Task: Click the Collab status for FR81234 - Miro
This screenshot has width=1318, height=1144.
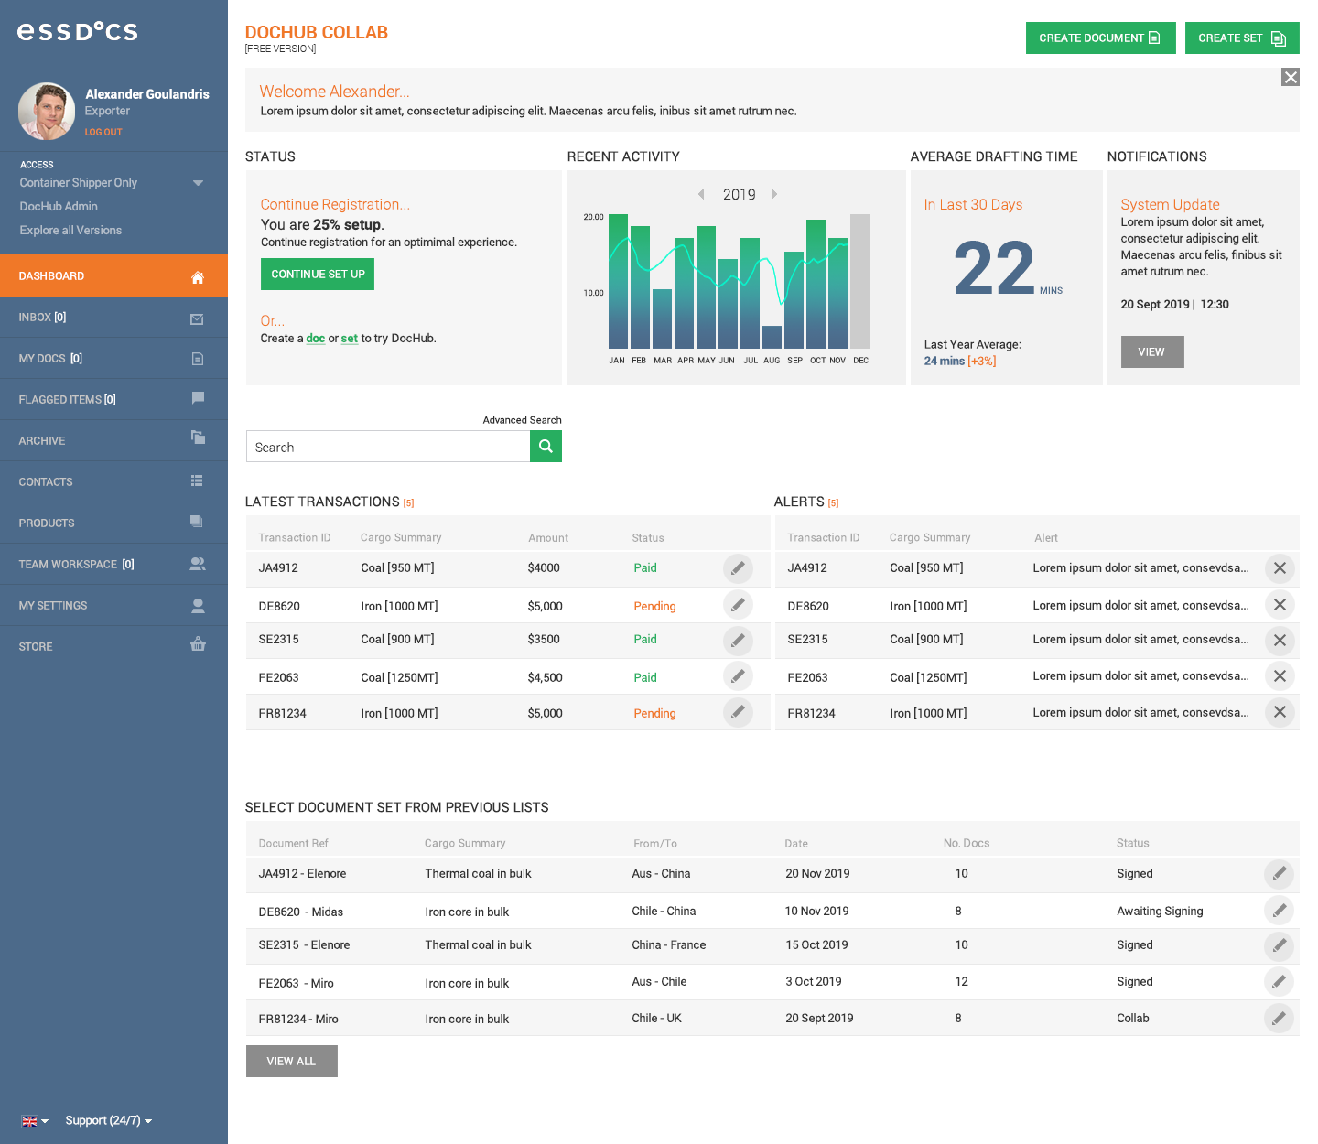Action: 1132,1018
